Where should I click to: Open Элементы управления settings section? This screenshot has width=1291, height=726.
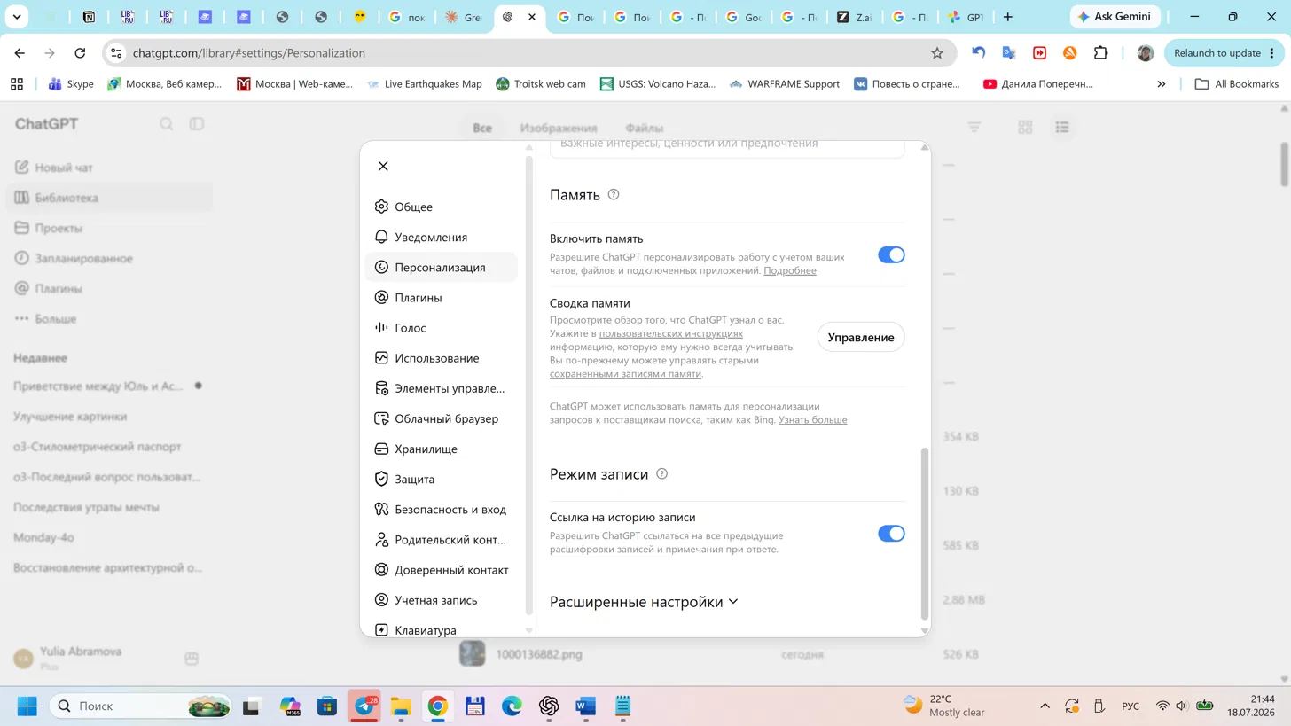tap(441, 388)
